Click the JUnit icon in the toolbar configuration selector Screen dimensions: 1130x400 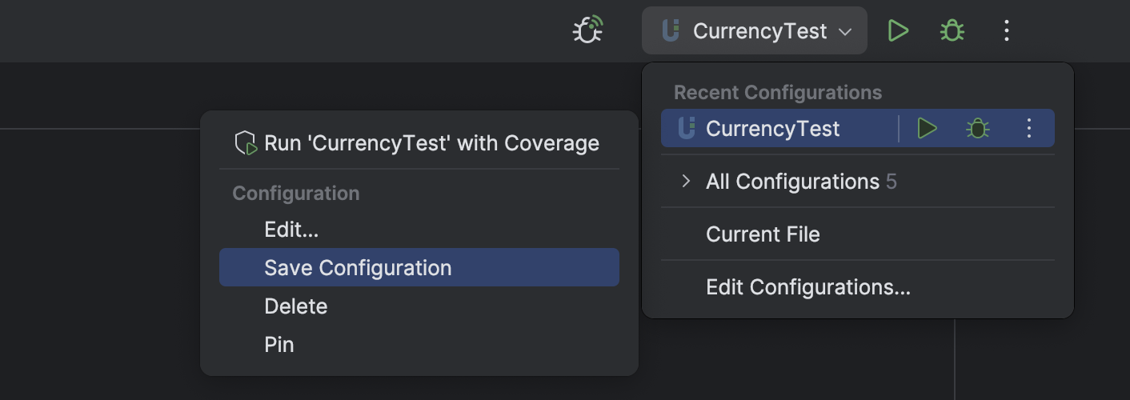pos(671,31)
